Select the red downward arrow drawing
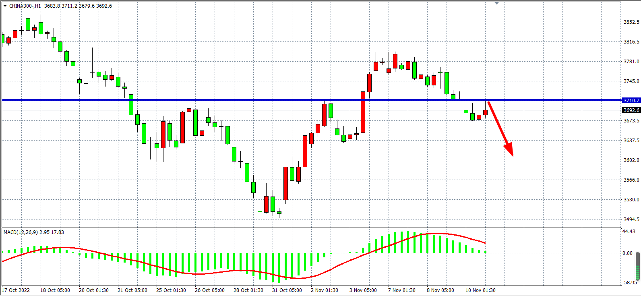Viewport: 641px width, 296px height. click(x=500, y=128)
